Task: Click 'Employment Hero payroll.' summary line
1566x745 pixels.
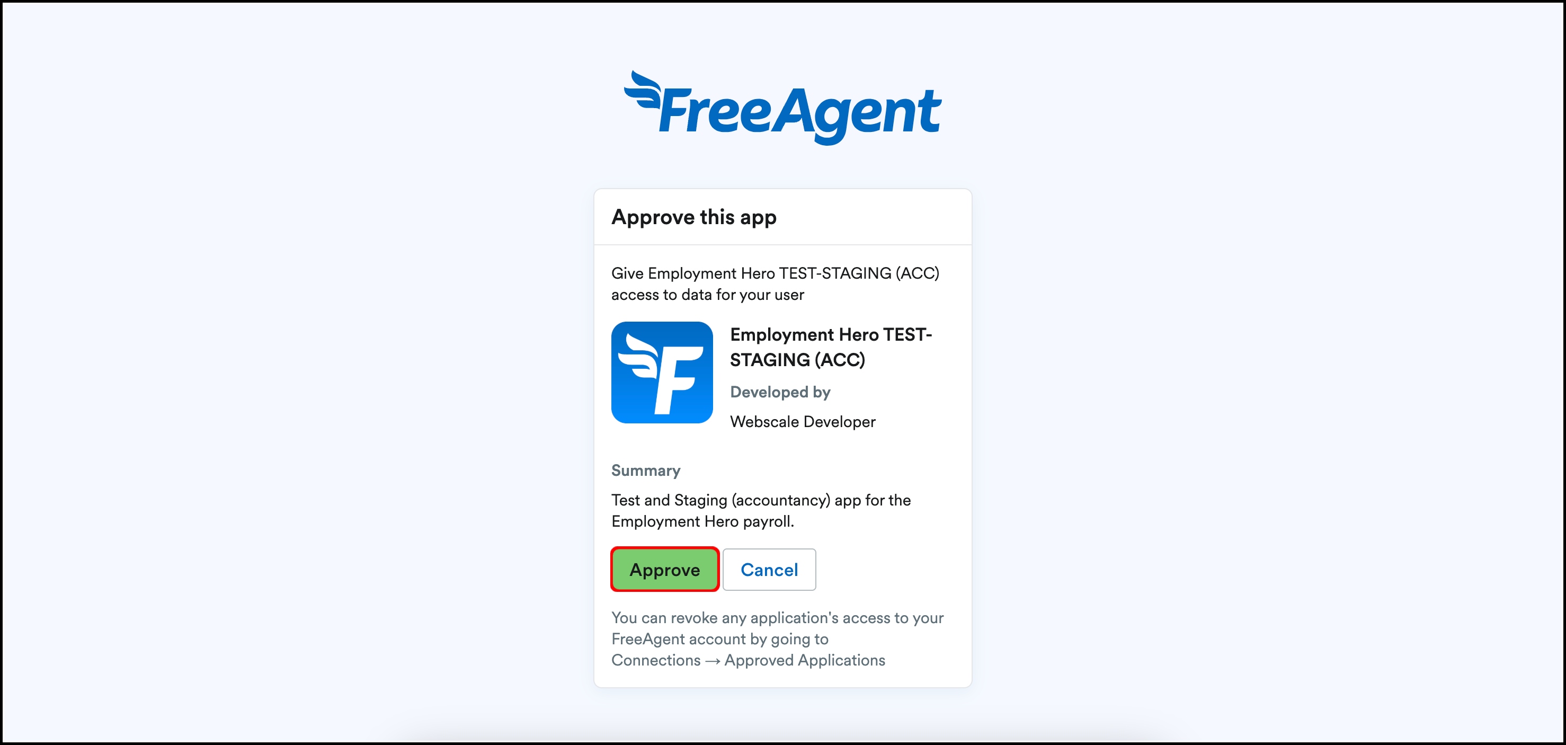Action: point(703,521)
